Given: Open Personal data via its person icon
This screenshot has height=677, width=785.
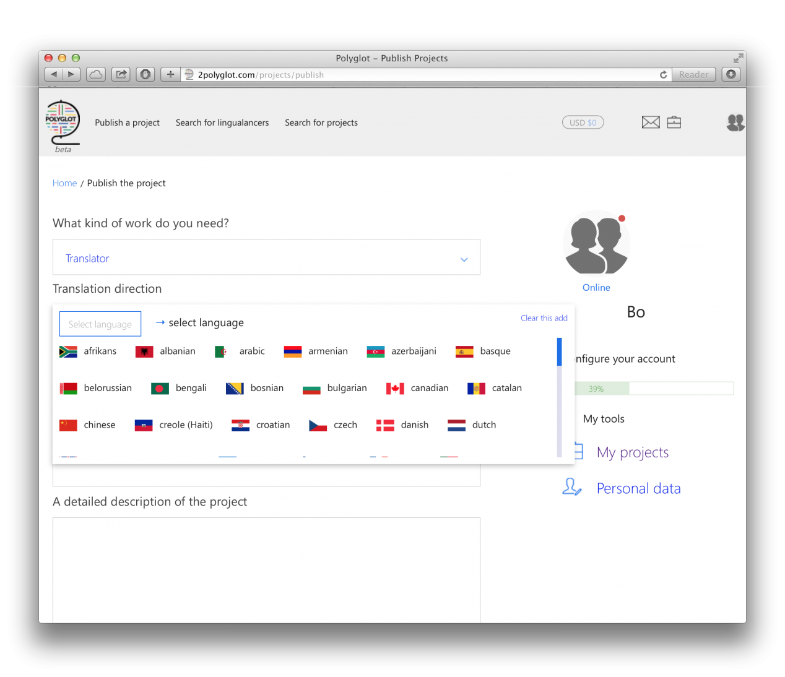Looking at the screenshot, I should click(x=571, y=488).
